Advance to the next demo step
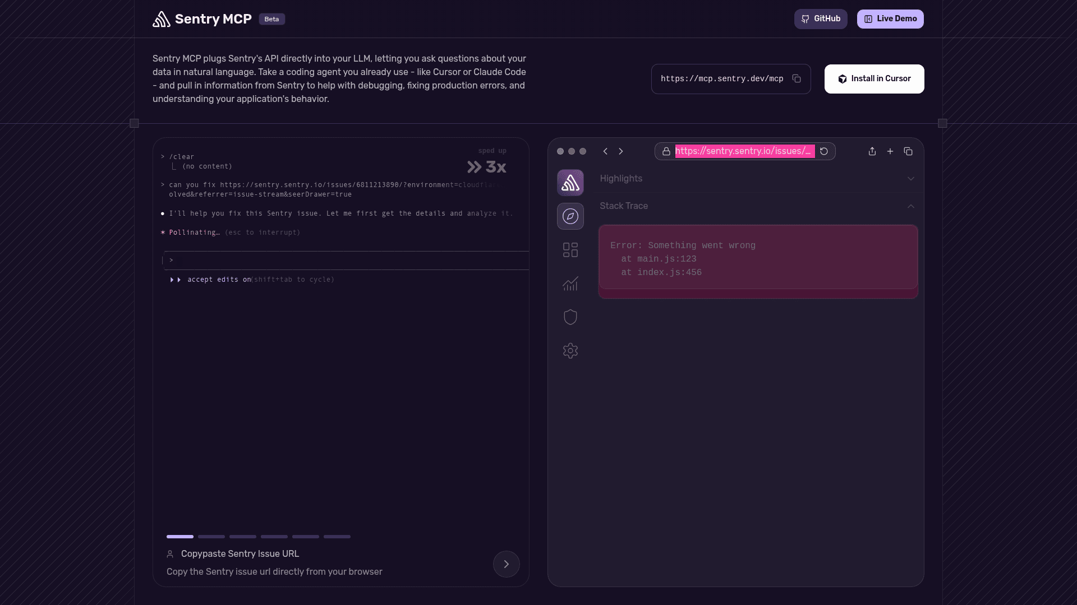 [507, 564]
